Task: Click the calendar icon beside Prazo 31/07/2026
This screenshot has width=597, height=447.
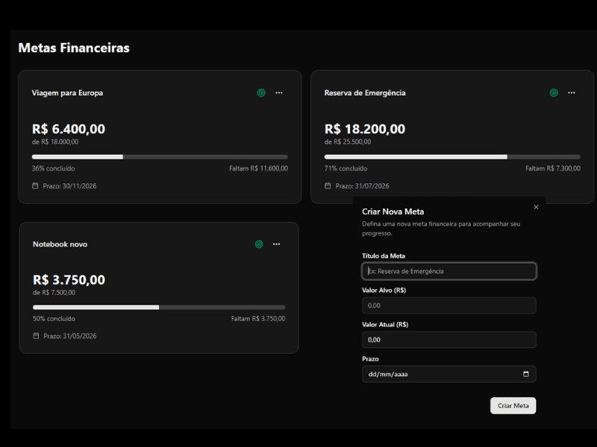Action: [x=328, y=186]
